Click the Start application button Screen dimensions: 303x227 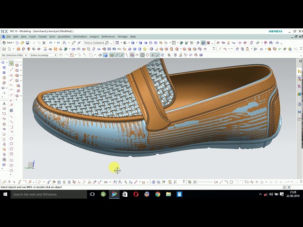coord(8,43)
